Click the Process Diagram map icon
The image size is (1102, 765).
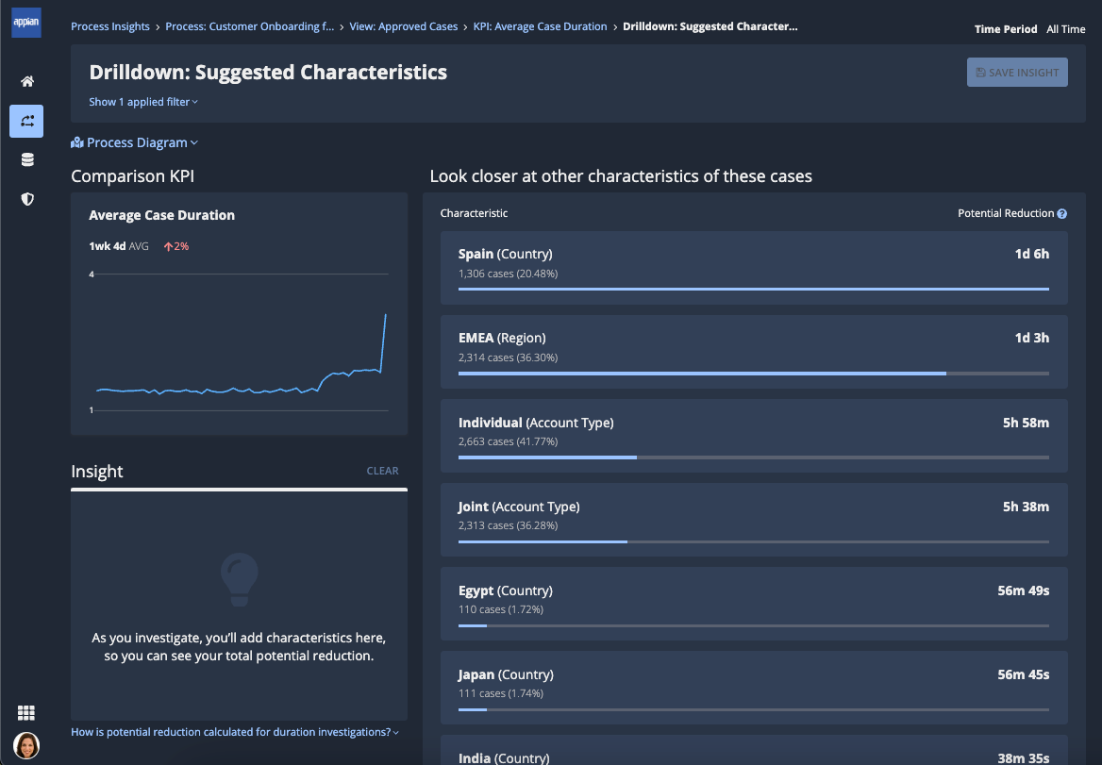point(77,142)
